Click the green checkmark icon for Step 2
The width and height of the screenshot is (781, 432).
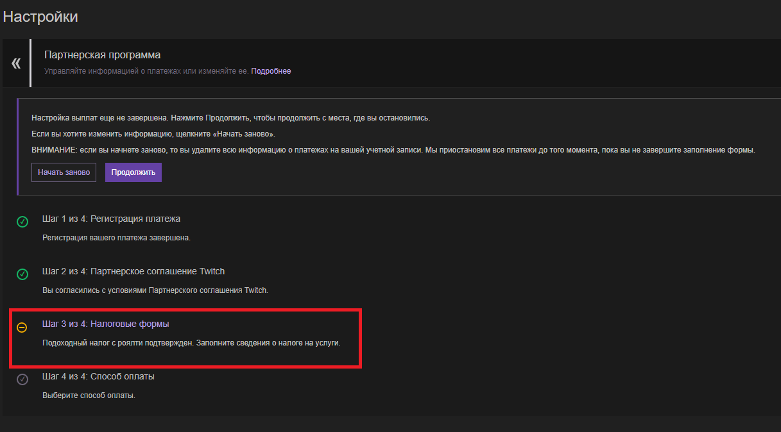(22, 274)
